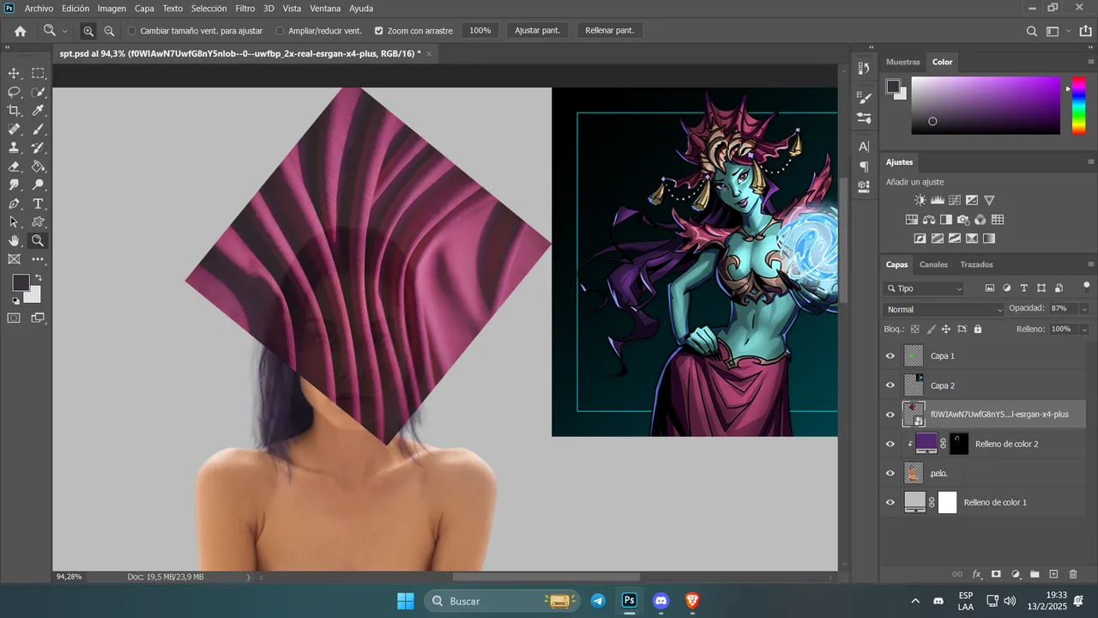Add a Curves adjustment

[955, 200]
